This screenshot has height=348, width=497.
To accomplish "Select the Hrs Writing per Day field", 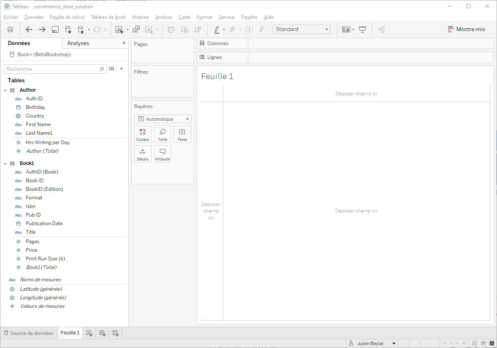I will tap(48, 142).
